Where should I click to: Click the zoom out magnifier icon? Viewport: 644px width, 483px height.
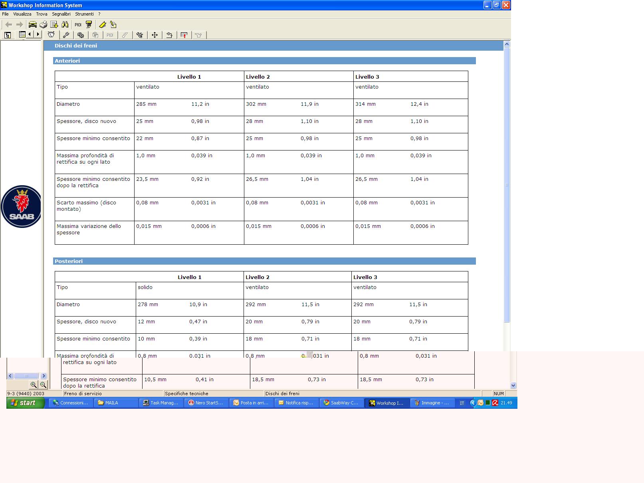point(43,385)
